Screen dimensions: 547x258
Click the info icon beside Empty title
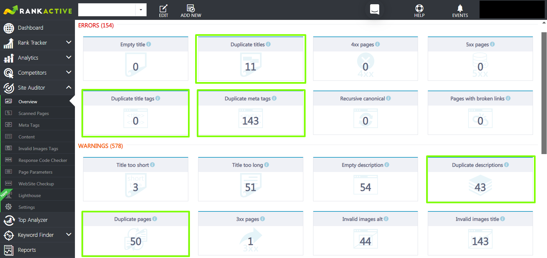tap(149, 44)
